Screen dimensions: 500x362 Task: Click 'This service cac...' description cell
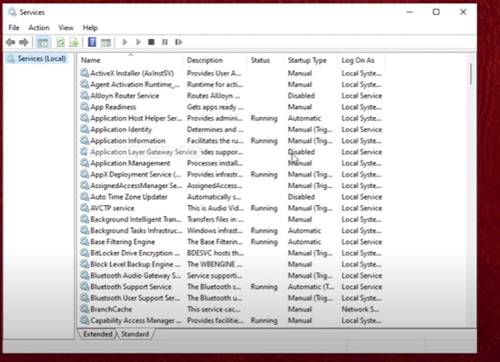tap(214, 309)
